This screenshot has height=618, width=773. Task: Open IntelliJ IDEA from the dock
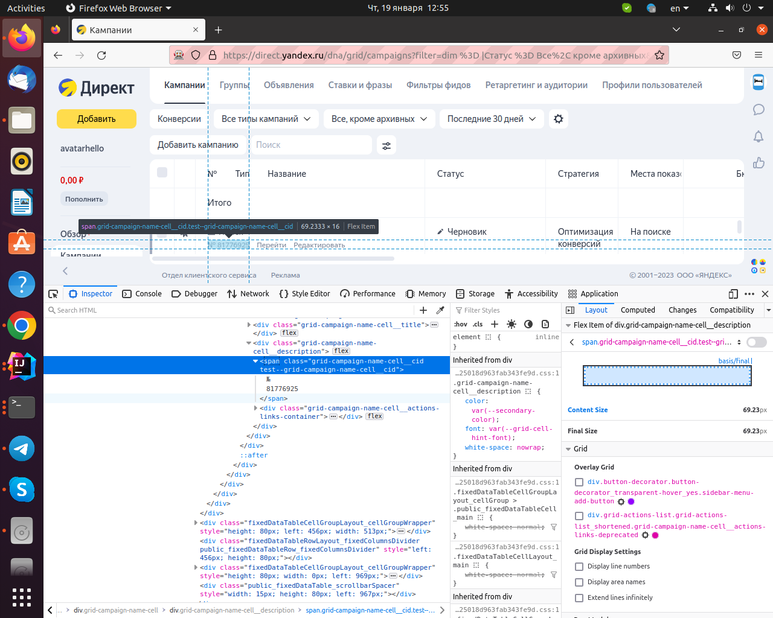(22, 366)
